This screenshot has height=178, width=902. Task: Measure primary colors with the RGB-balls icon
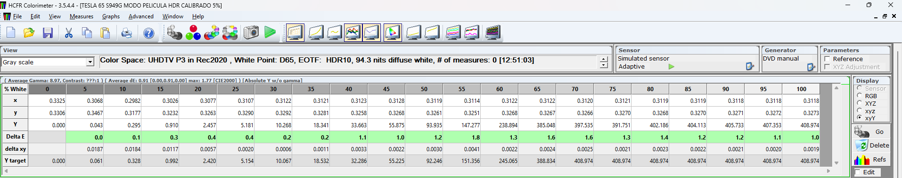(x=193, y=33)
